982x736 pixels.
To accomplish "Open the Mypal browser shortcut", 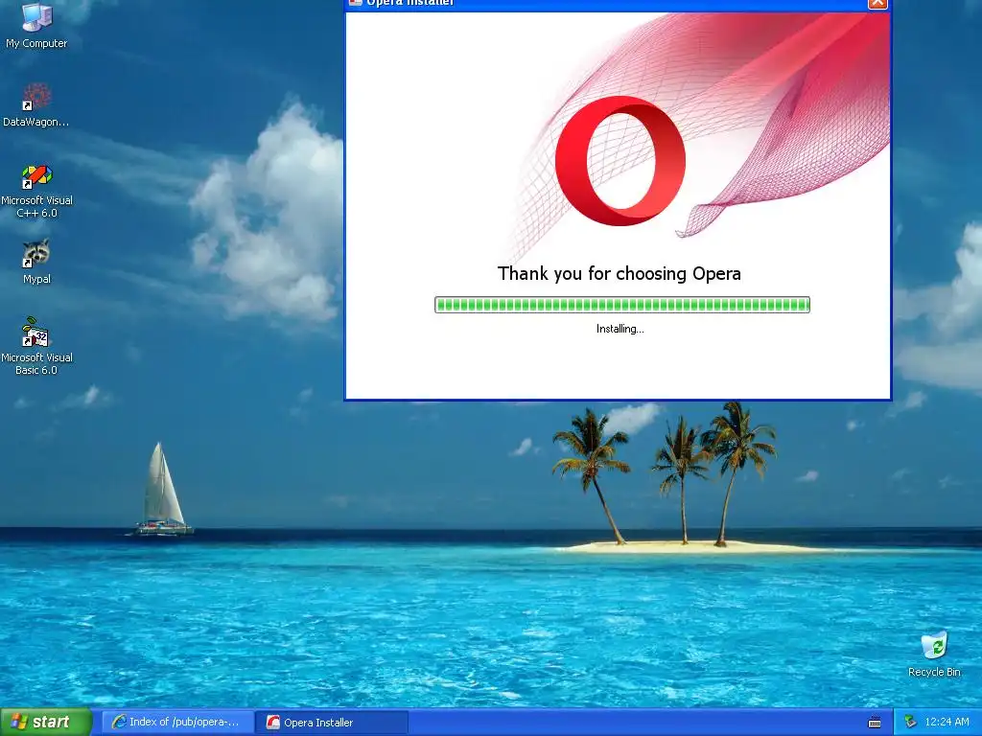I will (36, 262).
